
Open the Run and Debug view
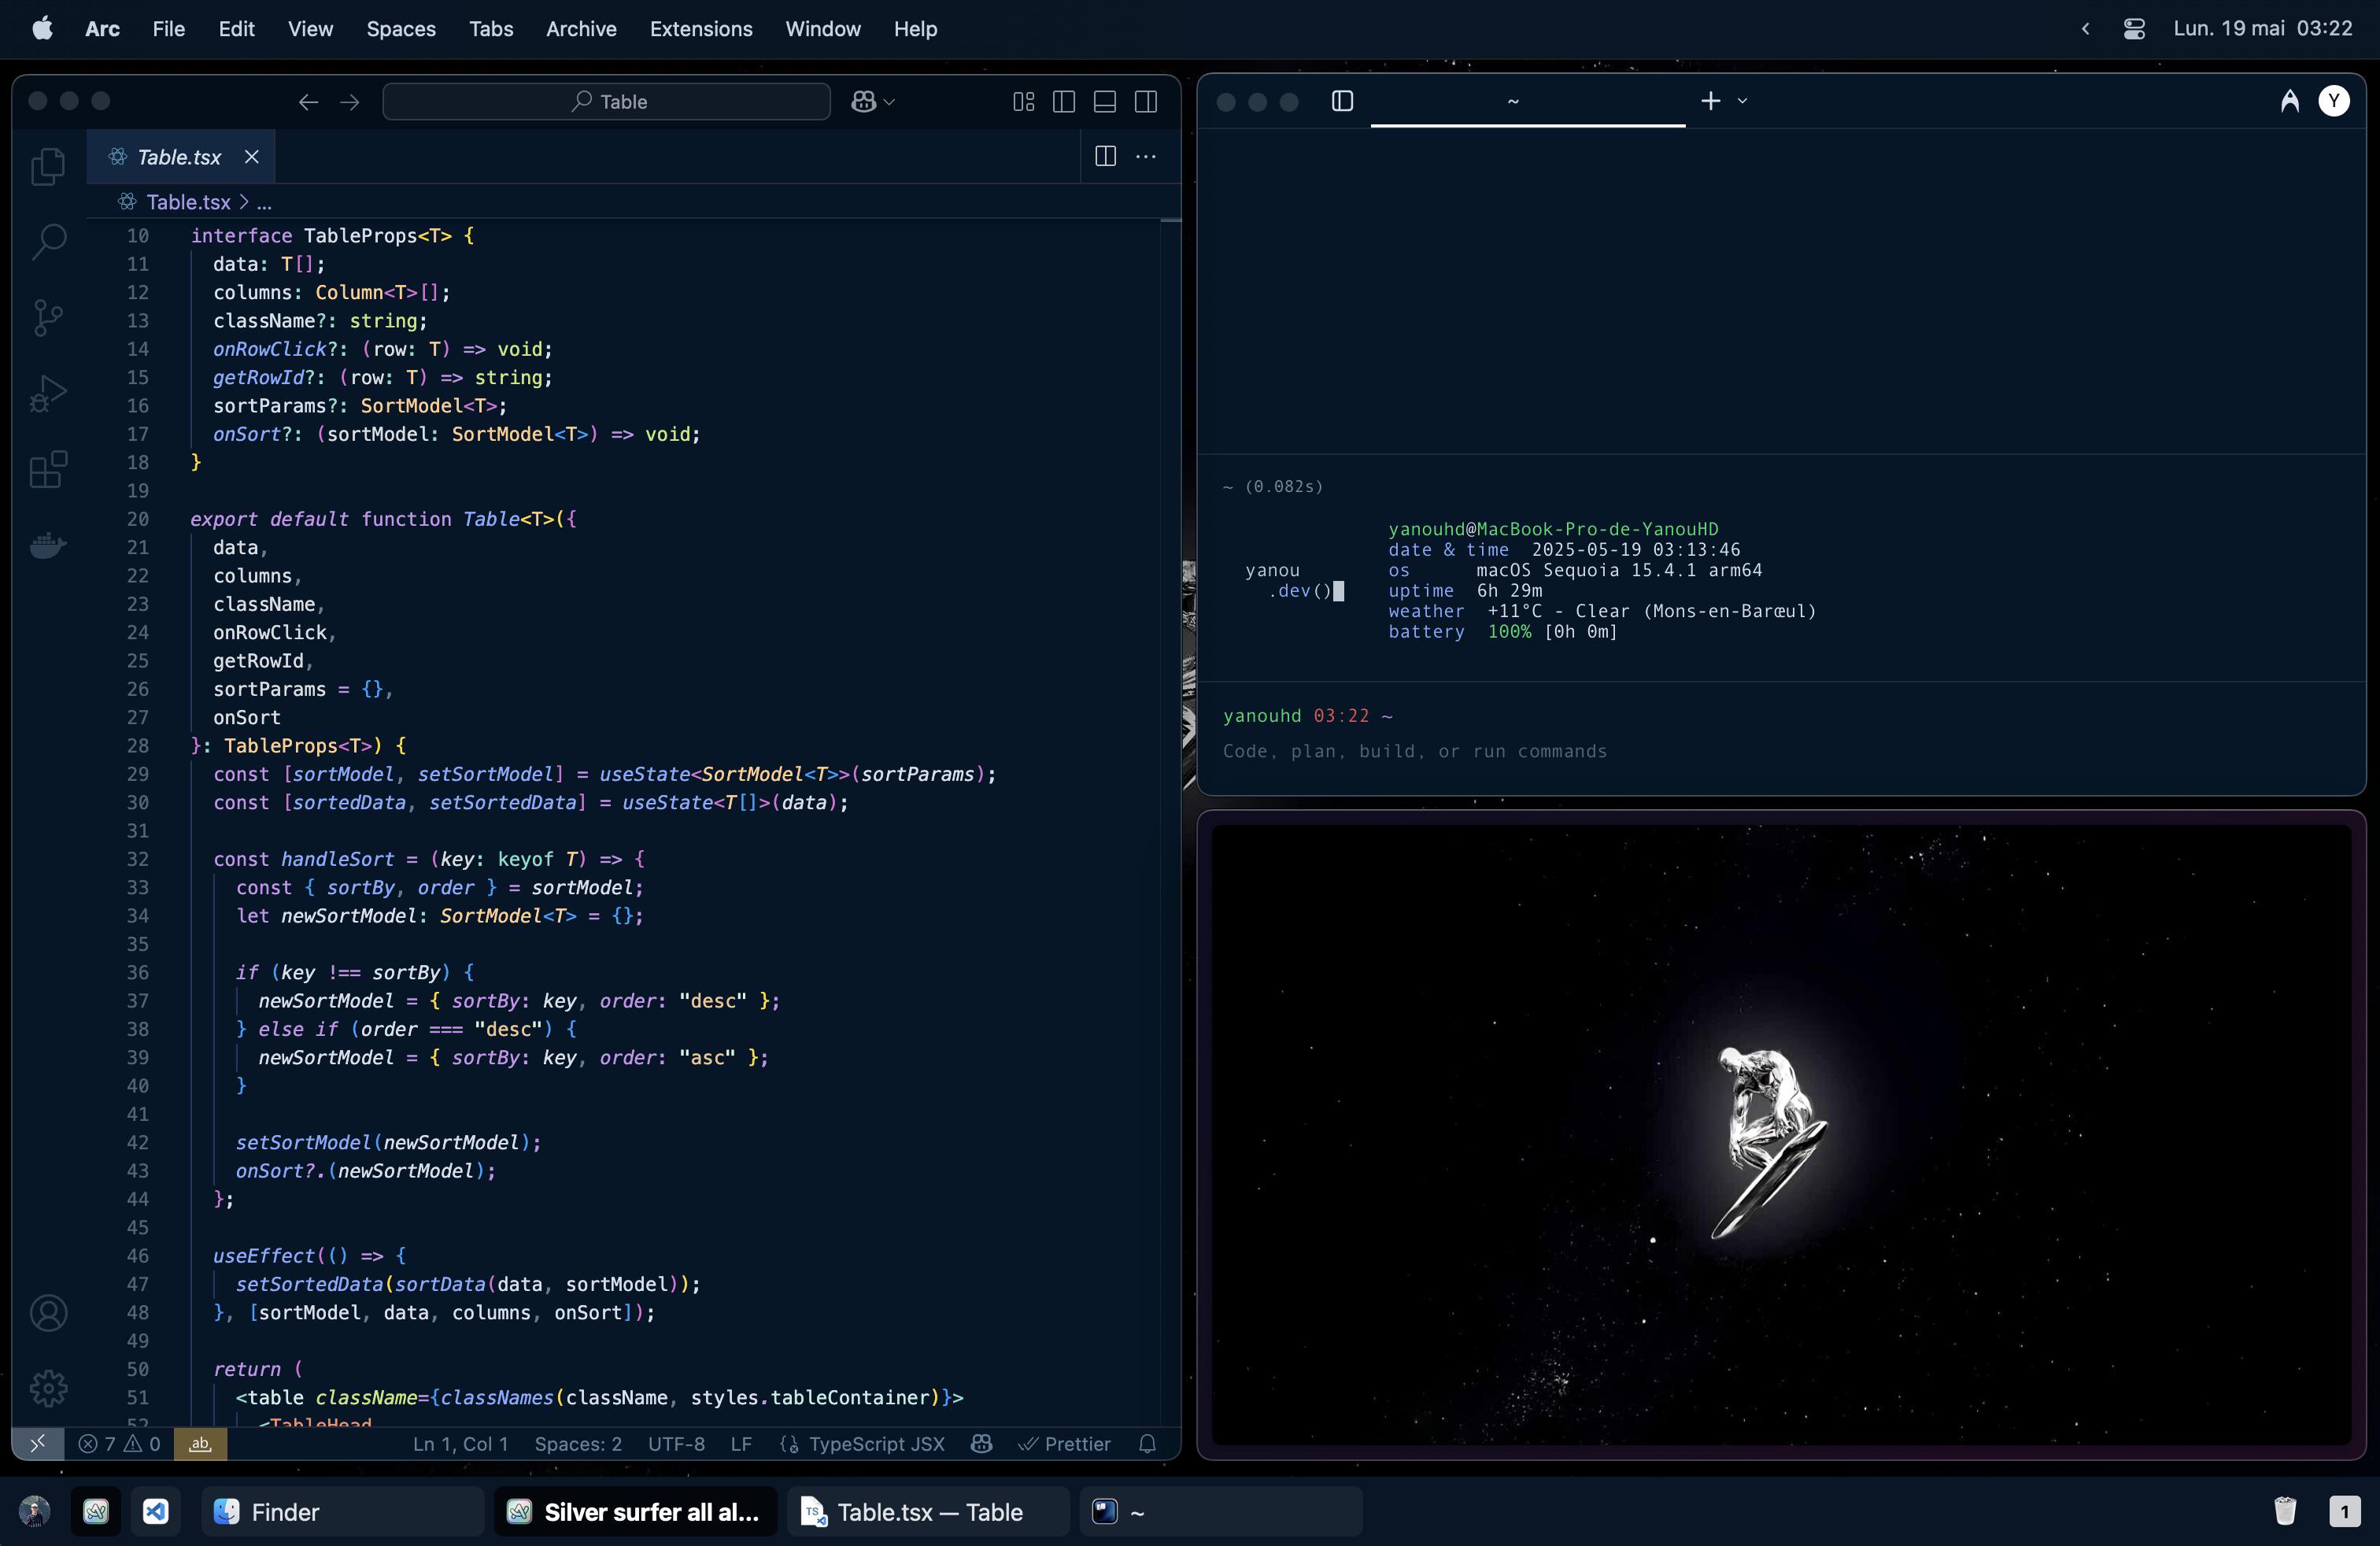48,393
